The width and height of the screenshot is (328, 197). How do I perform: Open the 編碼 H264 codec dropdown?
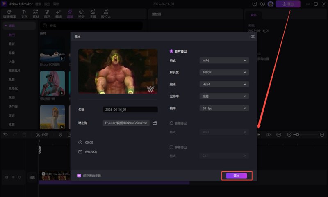coord(224,84)
